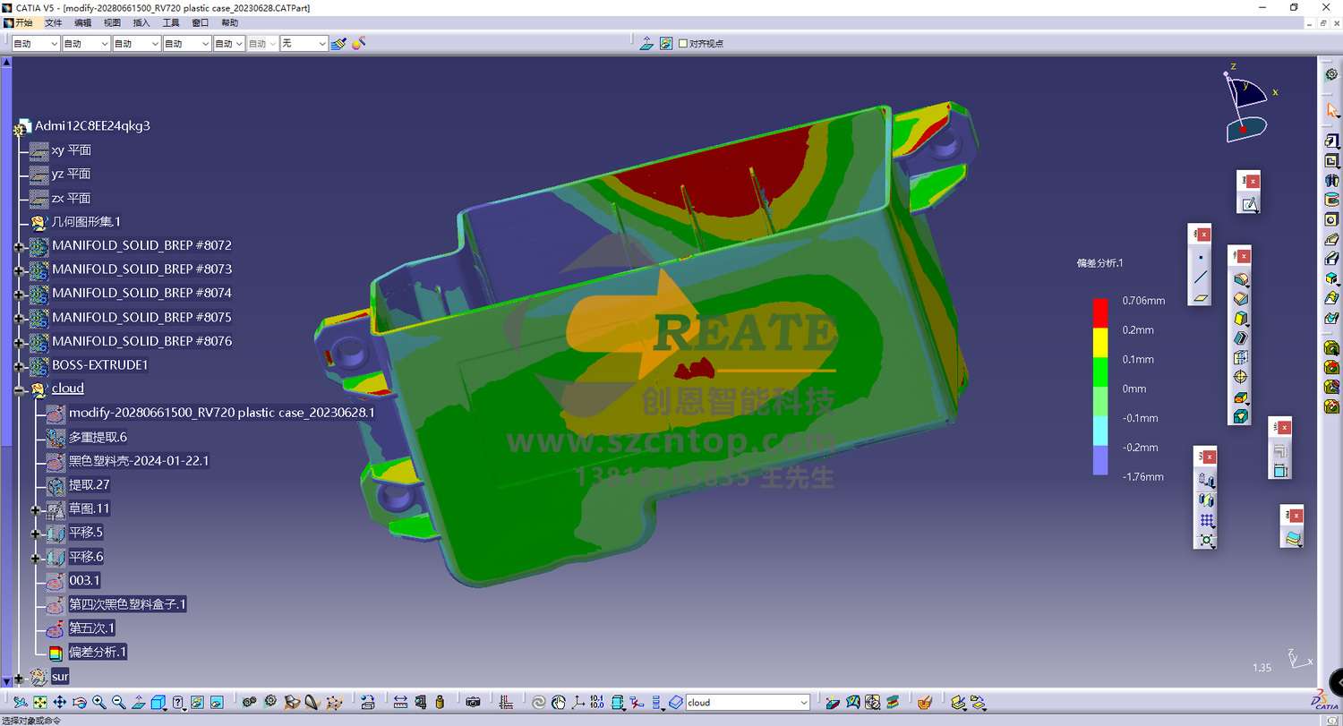Click the gear icon atop right toolbar
The width and height of the screenshot is (1343, 726).
1331,74
